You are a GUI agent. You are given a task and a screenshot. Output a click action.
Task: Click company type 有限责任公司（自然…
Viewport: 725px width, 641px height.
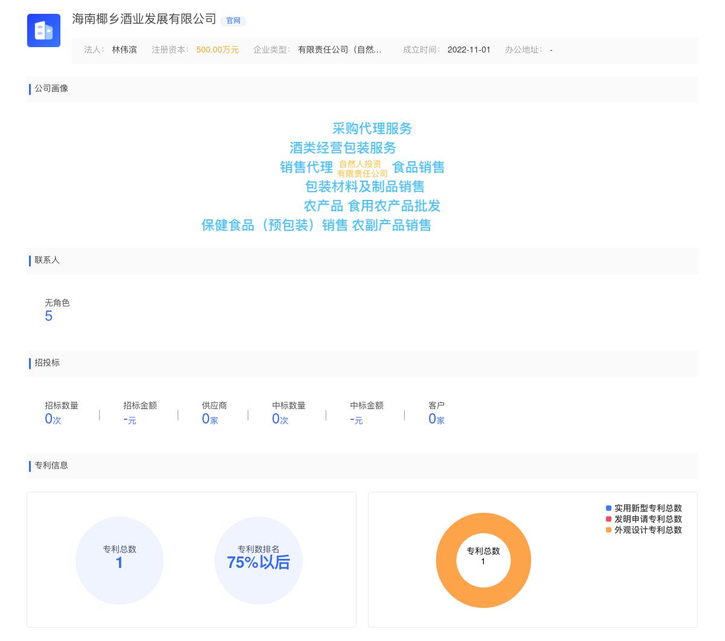[x=340, y=50]
